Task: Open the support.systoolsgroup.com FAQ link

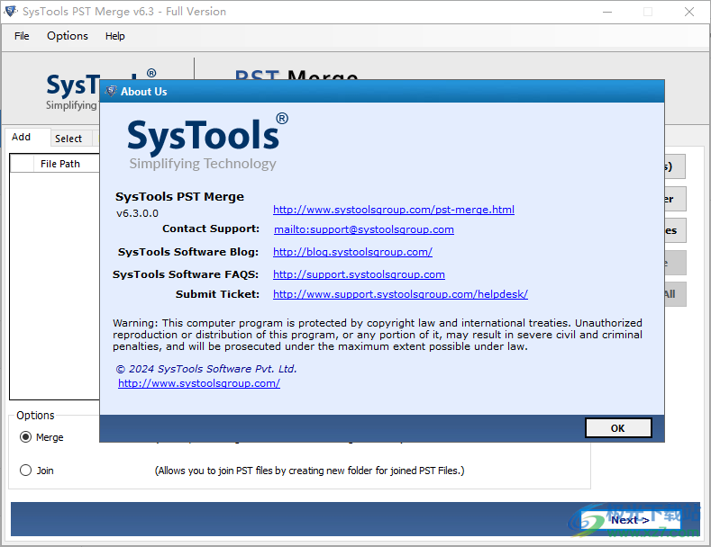Action: [359, 274]
